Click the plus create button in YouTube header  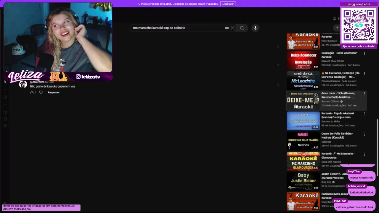337,28
